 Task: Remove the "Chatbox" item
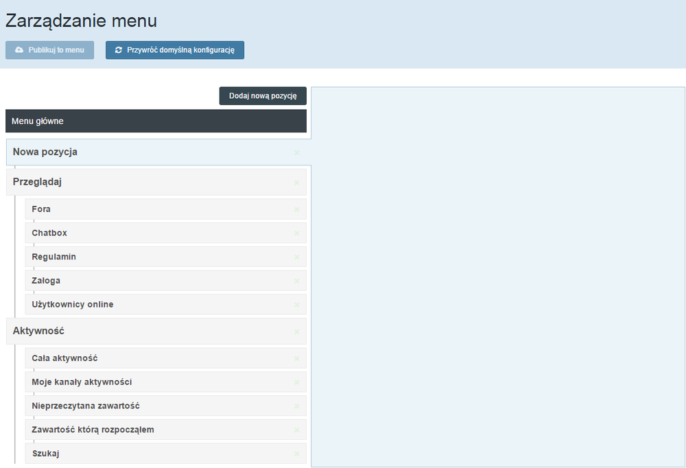[x=296, y=233]
